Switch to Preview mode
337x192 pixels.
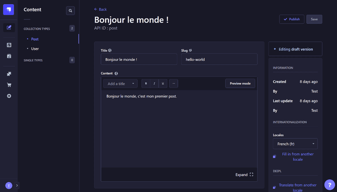pyautogui.click(x=240, y=83)
